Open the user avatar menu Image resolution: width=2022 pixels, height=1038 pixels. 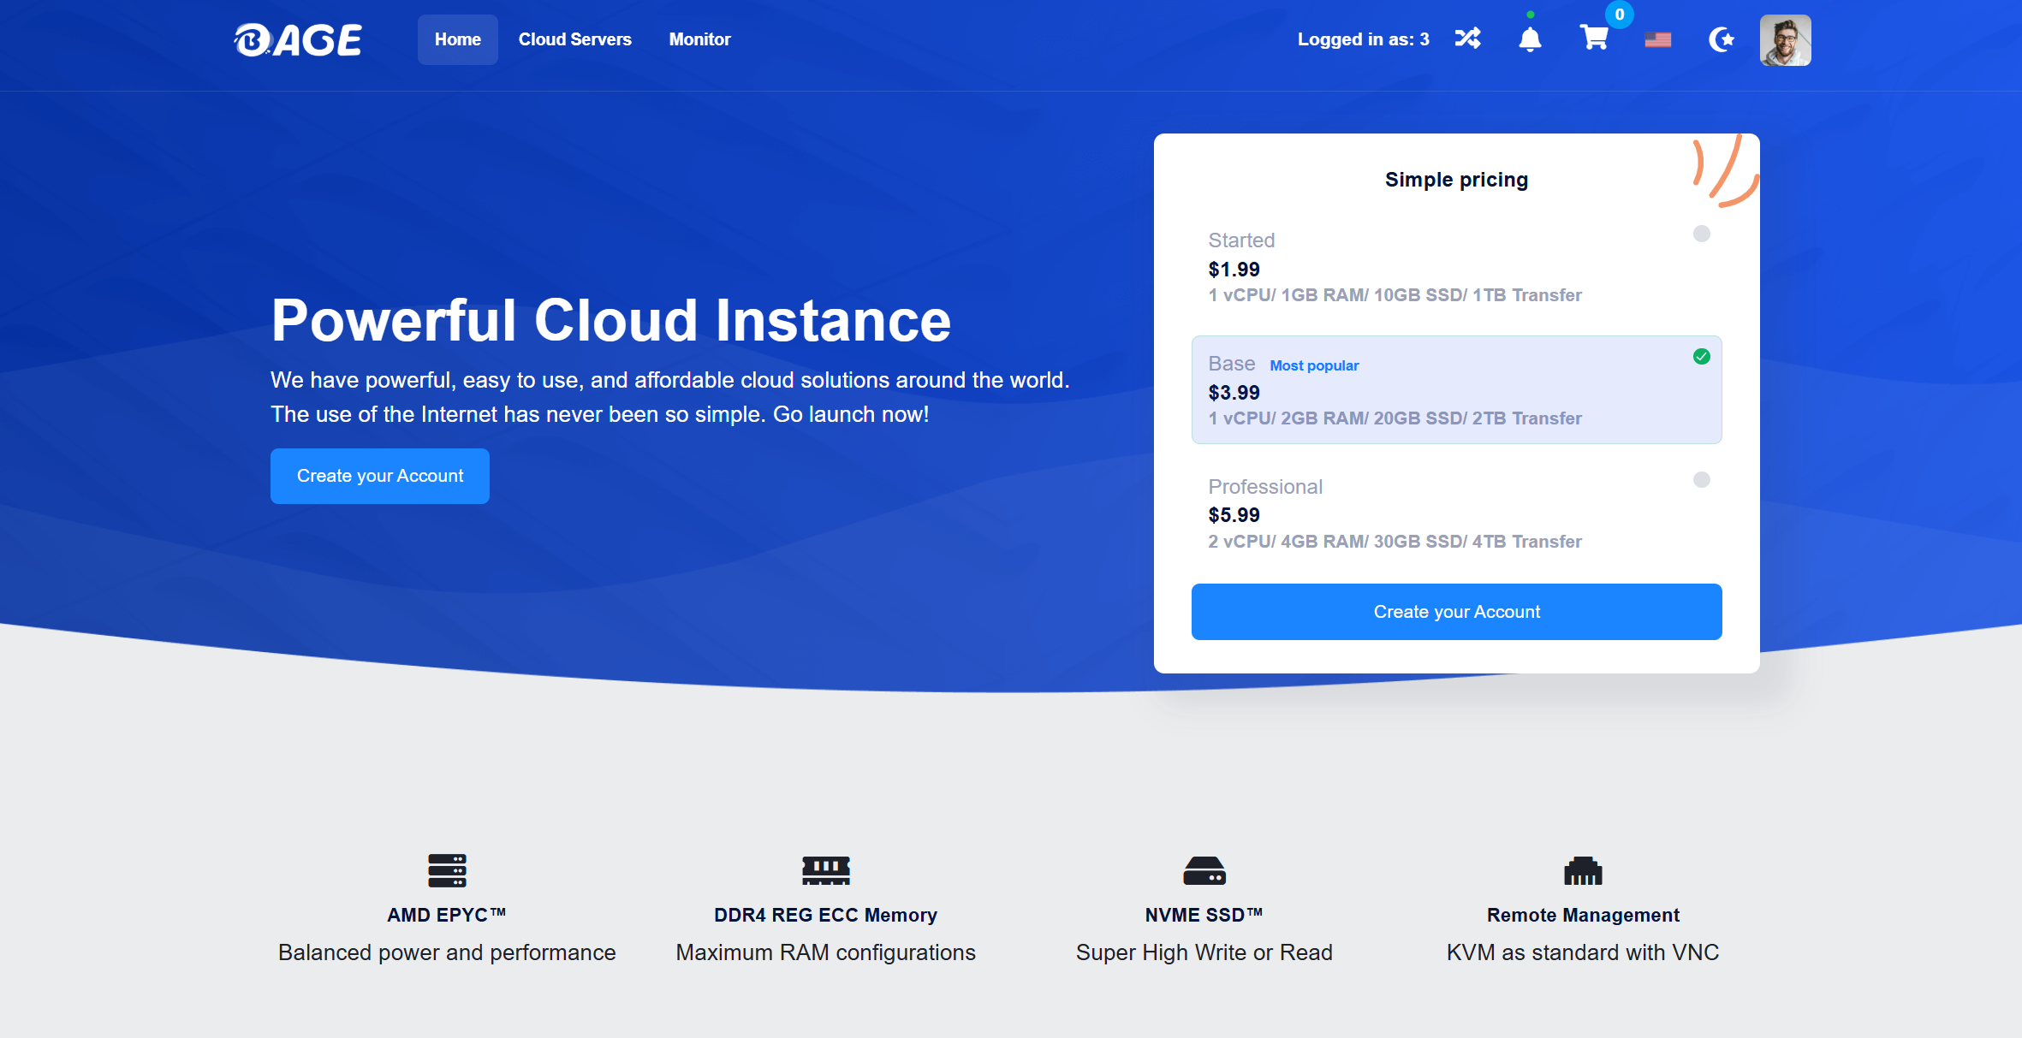click(x=1785, y=39)
